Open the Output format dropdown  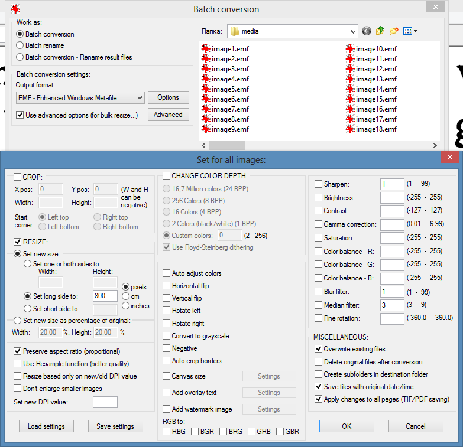pos(80,98)
